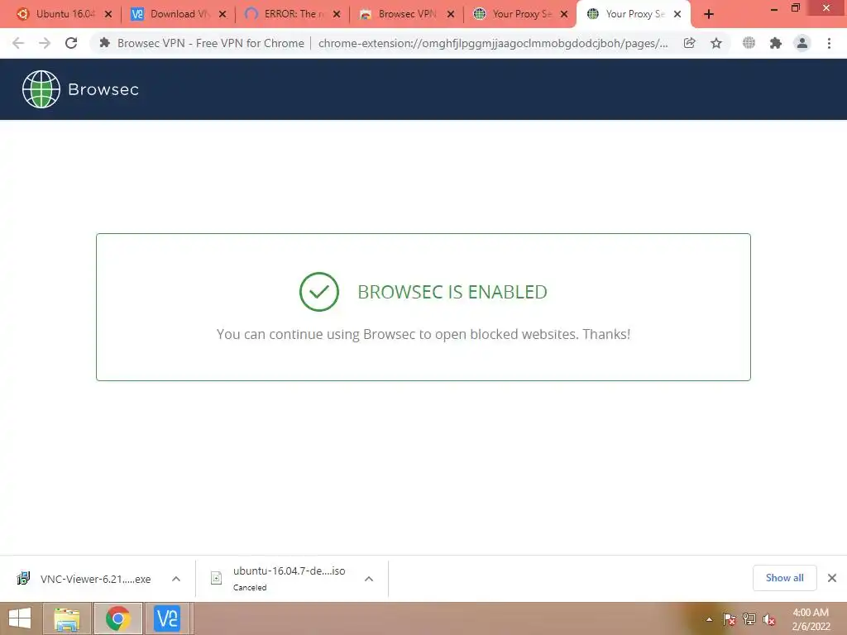The width and height of the screenshot is (847, 635).
Task: Open taskbar clock showing 4:00 AM
Action: (811, 619)
